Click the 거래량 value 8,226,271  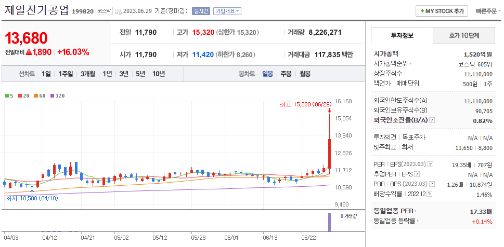tap(325, 32)
